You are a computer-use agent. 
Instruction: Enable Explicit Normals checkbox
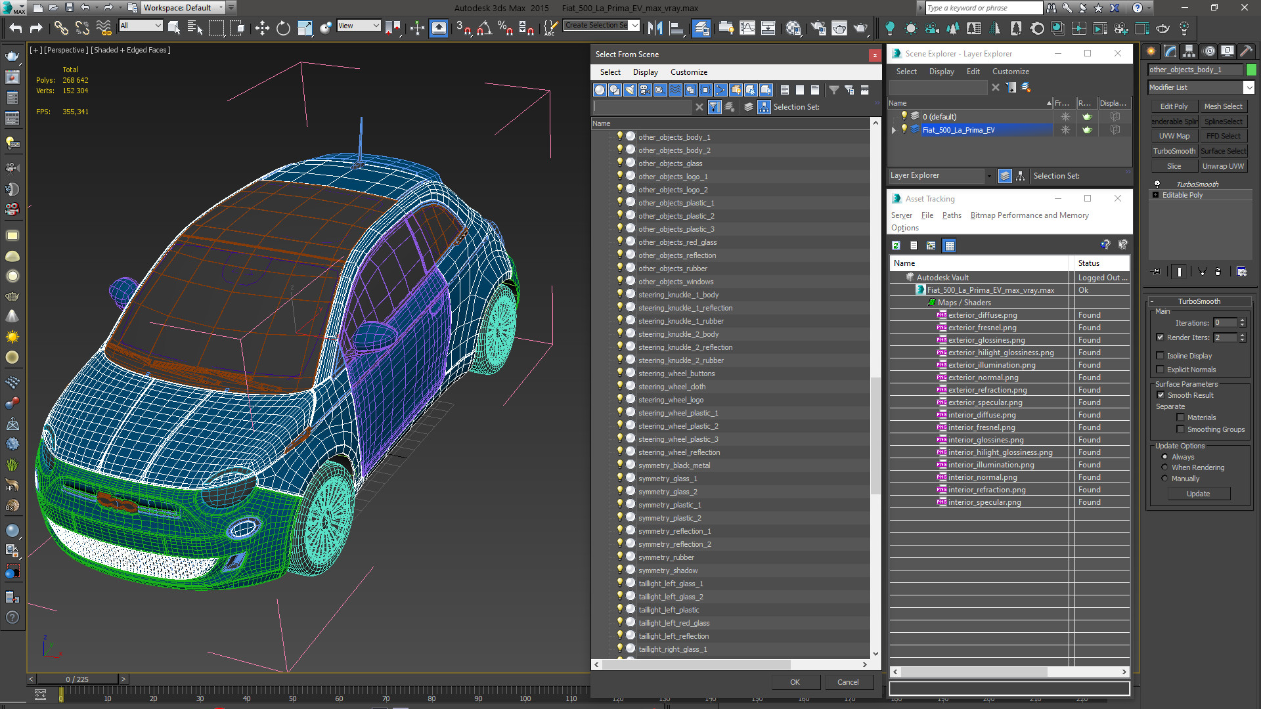click(x=1161, y=370)
